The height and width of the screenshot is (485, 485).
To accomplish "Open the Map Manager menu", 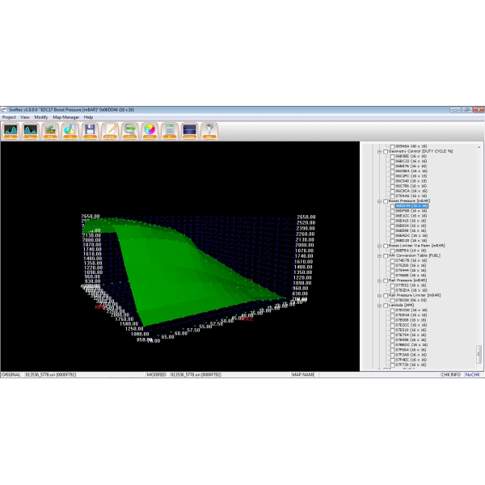I will coord(66,117).
